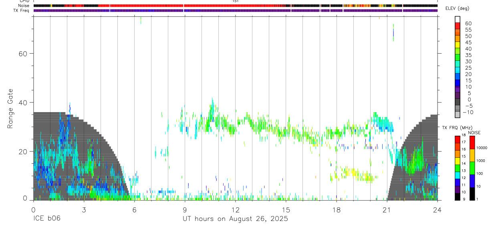Click 'UT hours on August 26, 2025' title
The image size is (492, 227).
click(236, 219)
